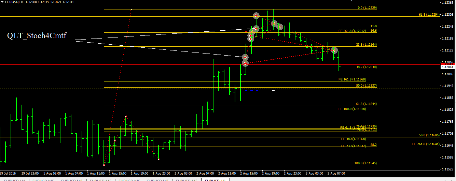Open the chart menu triangle beside EURUSD,H1
456x181 pixels.
2,2
